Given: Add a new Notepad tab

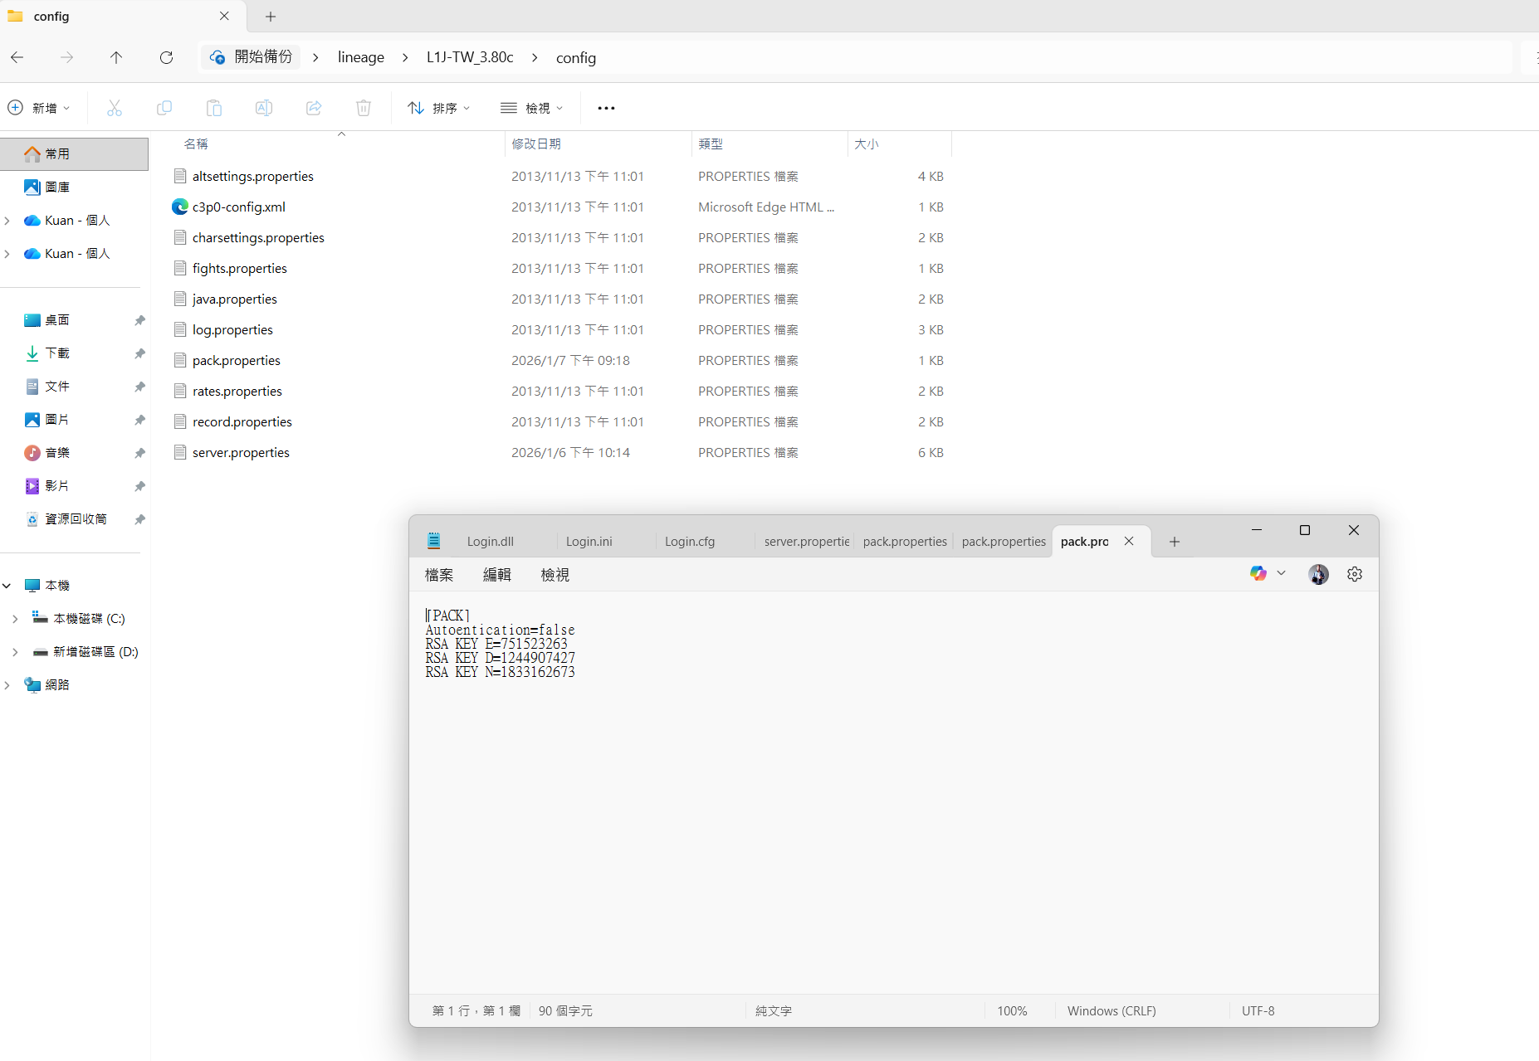Looking at the screenshot, I should (x=1175, y=542).
